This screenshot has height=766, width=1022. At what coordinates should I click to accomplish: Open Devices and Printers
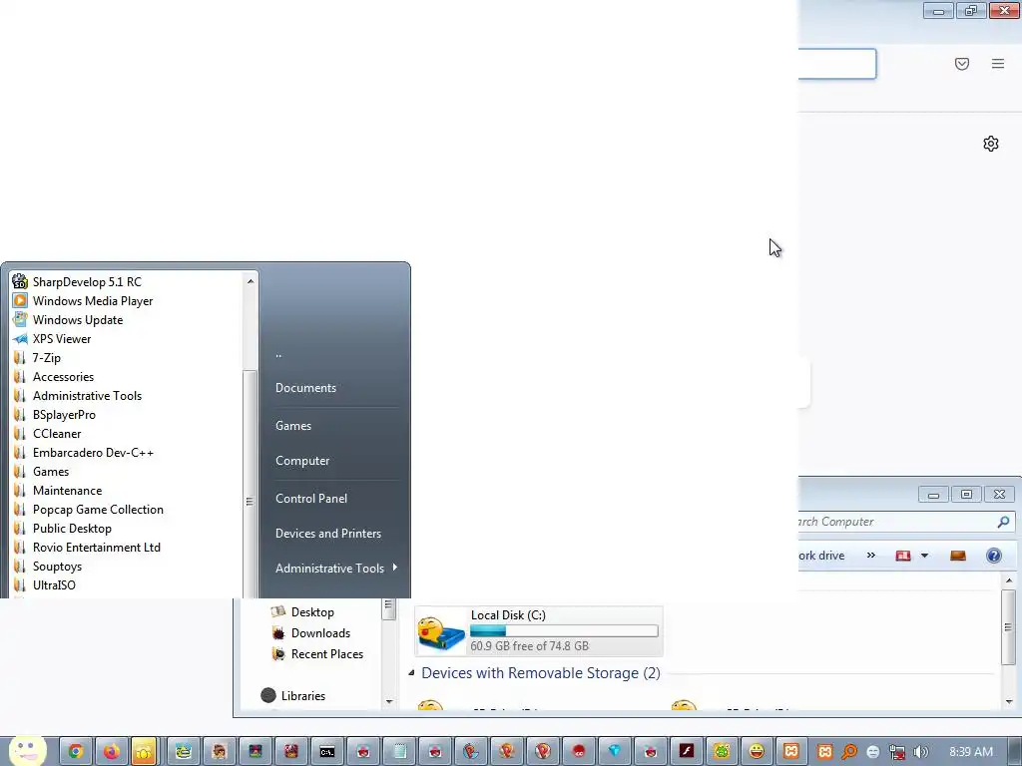[x=327, y=534]
